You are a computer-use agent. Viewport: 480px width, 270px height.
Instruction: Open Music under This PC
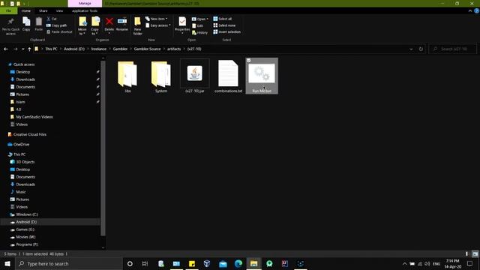point(21,192)
